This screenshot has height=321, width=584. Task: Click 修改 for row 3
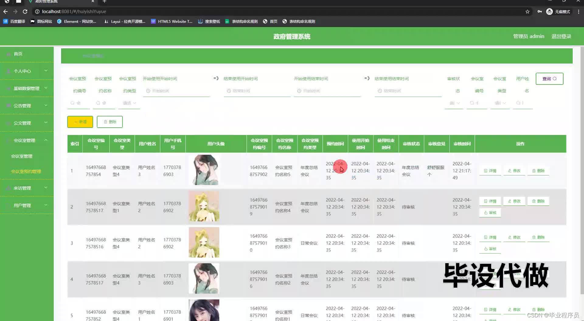tap(514, 237)
